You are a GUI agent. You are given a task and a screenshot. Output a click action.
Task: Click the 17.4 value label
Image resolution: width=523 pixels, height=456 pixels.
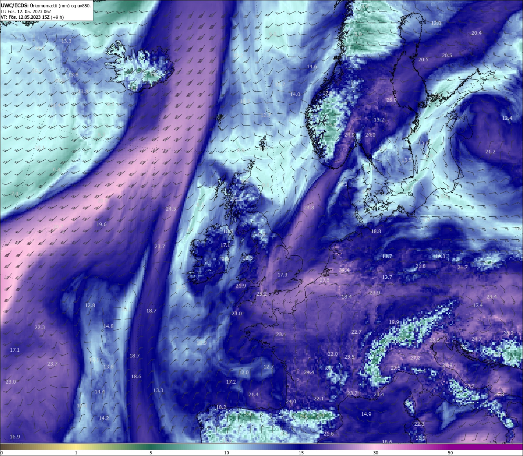click(x=478, y=305)
